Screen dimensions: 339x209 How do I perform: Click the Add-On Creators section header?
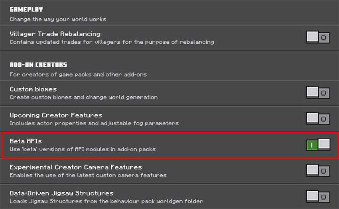(38, 64)
